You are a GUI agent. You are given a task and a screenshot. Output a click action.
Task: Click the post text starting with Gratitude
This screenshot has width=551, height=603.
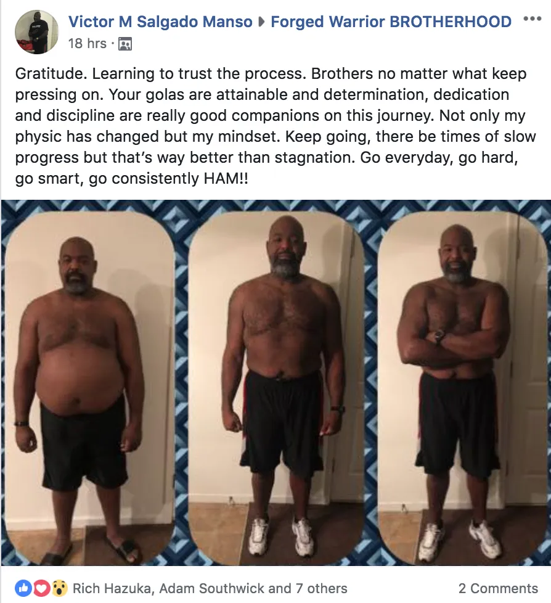[275, 126]
